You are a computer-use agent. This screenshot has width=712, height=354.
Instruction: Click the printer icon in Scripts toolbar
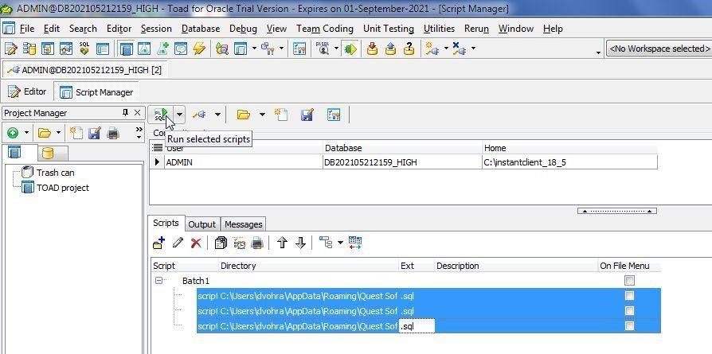pyautogui.click(x=257, y=243)
